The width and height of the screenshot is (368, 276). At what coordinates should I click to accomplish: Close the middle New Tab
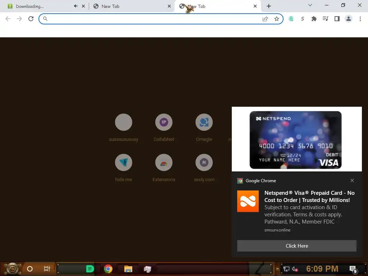169,6
